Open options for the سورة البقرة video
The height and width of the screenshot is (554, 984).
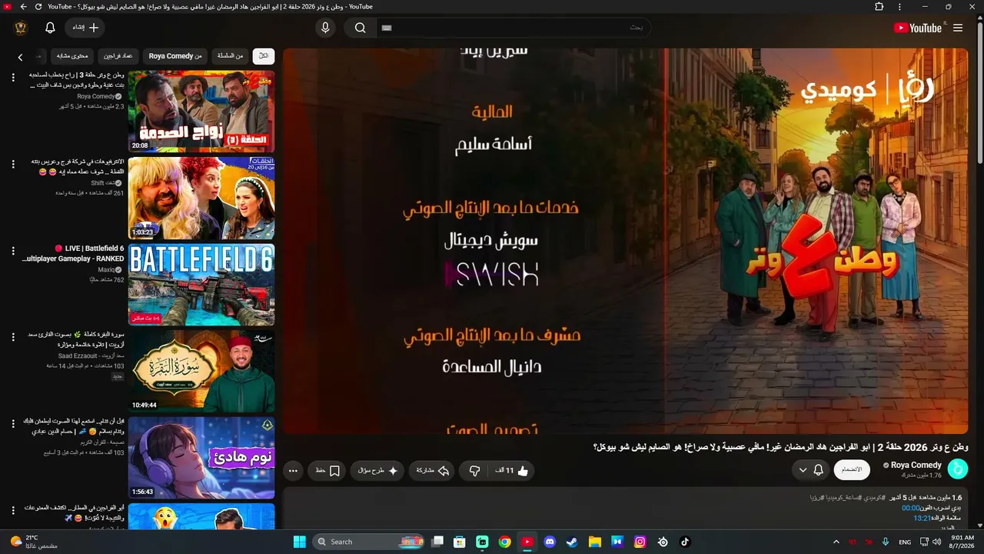click(13, 337)
